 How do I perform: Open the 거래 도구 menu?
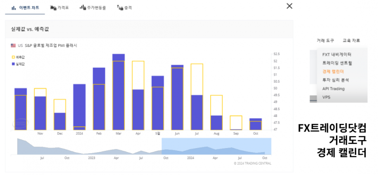(326, 41)
